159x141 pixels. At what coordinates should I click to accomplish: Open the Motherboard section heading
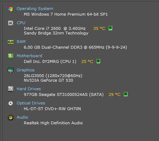(x=29, y=56)
